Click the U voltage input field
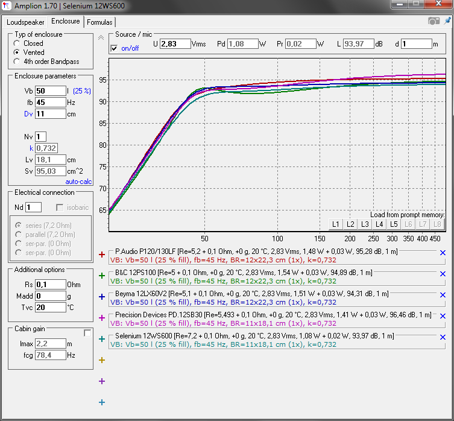The width and height of the screenshot is (454, 421). coord(175,44)
